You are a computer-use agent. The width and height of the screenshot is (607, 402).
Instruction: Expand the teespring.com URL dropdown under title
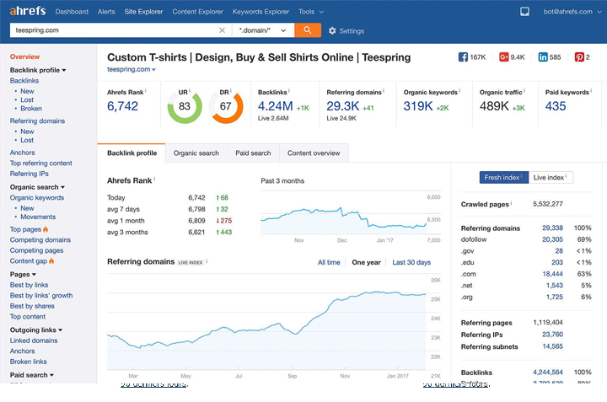(x=153, y=70)
